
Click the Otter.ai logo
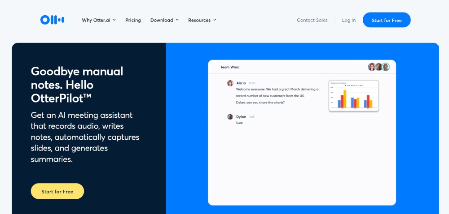point(52,20)
